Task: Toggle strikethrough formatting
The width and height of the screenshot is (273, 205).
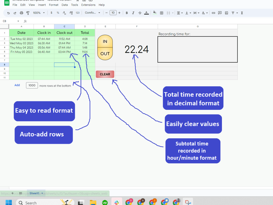Action: tap(140, 13)
